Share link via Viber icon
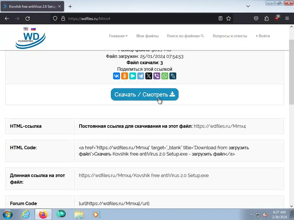Screen dimensions: 294x220 157,76
